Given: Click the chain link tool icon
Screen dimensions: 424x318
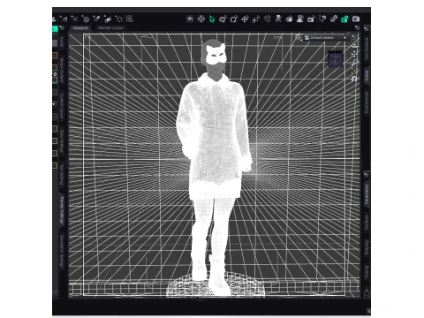Looking at the screenshot, I should 334,19.
